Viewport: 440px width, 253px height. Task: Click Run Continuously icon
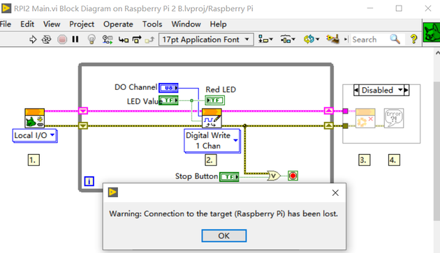click(46, 40)
